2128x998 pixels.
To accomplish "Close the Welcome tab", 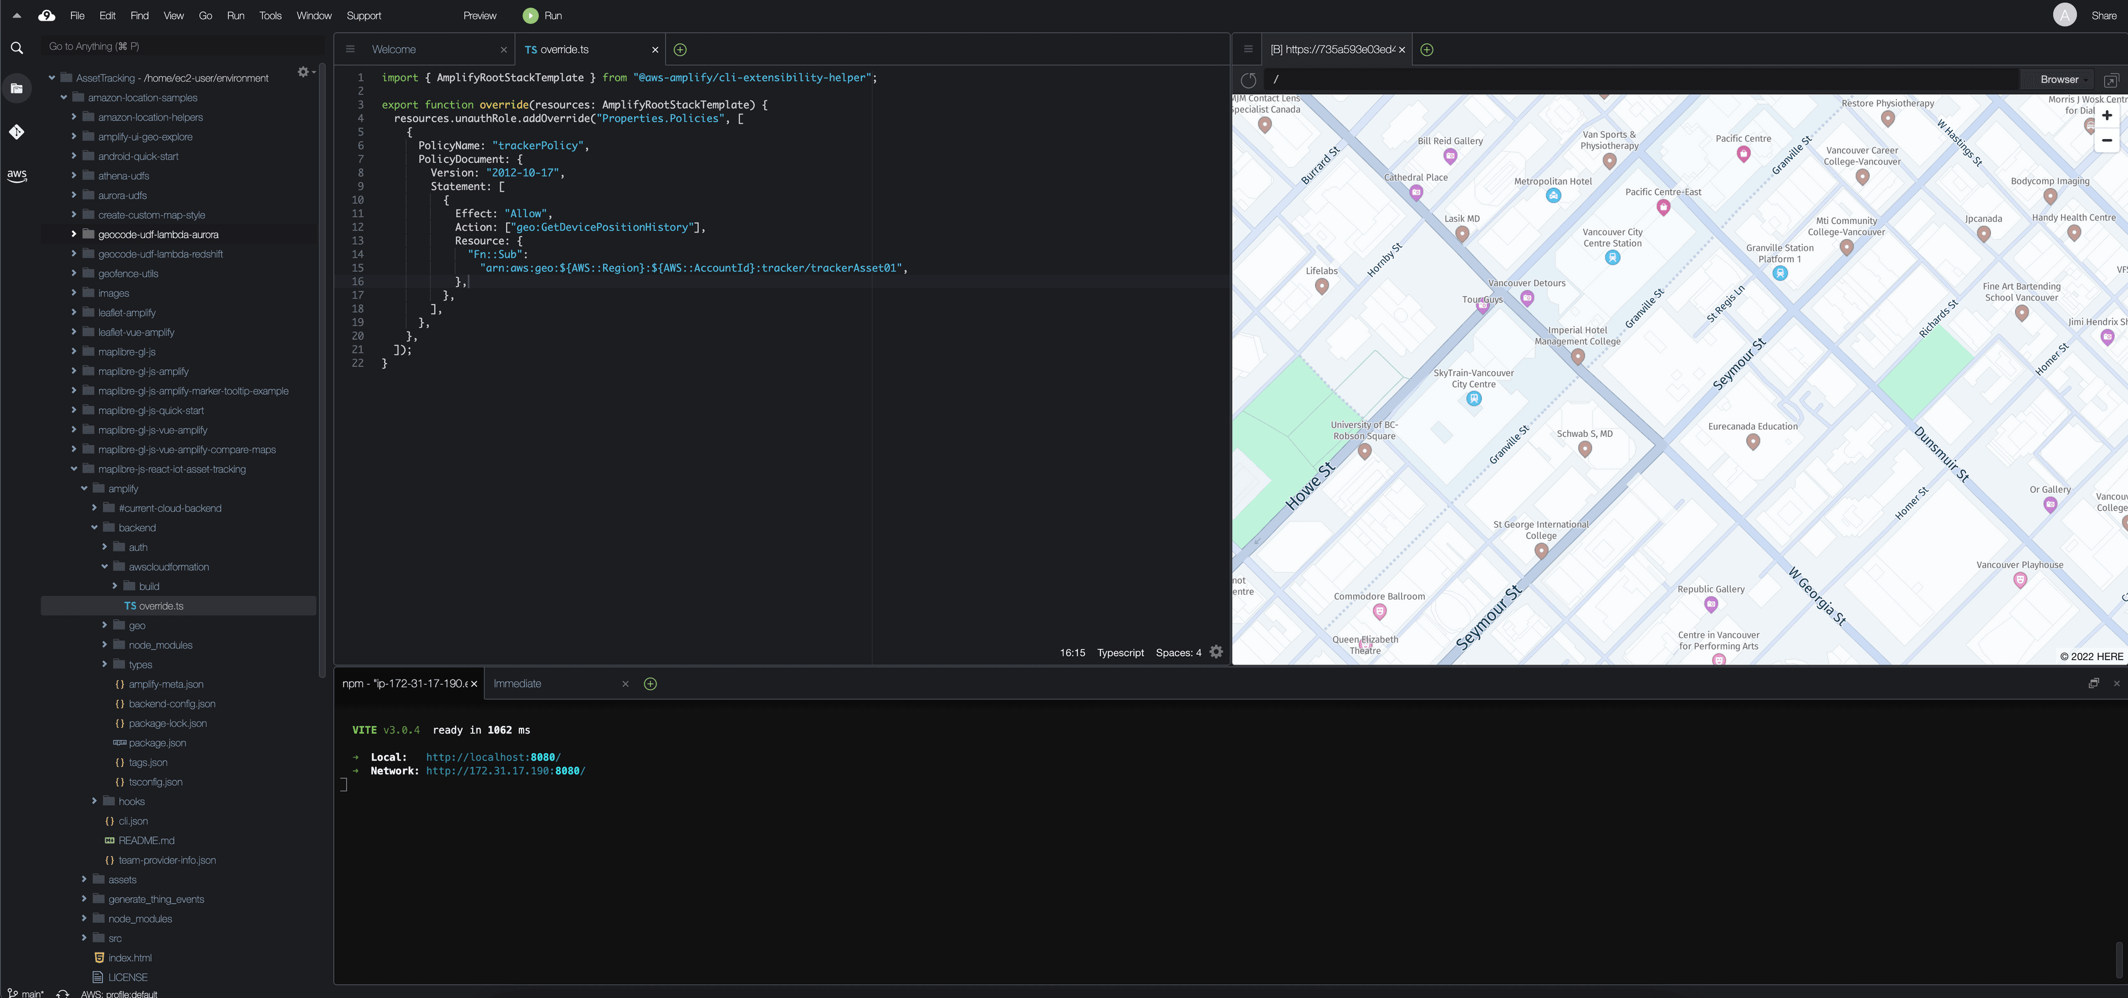I will point(504,49).
